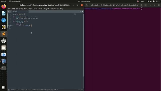Open the Tools menu
Image resolution: width=161 pixels, height=91 pixels.
click(41, 9)
